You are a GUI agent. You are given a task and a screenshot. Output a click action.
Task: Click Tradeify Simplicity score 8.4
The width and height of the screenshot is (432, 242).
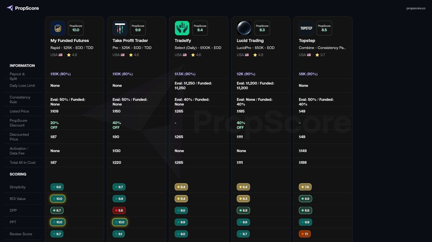click(x=181, y=187)
